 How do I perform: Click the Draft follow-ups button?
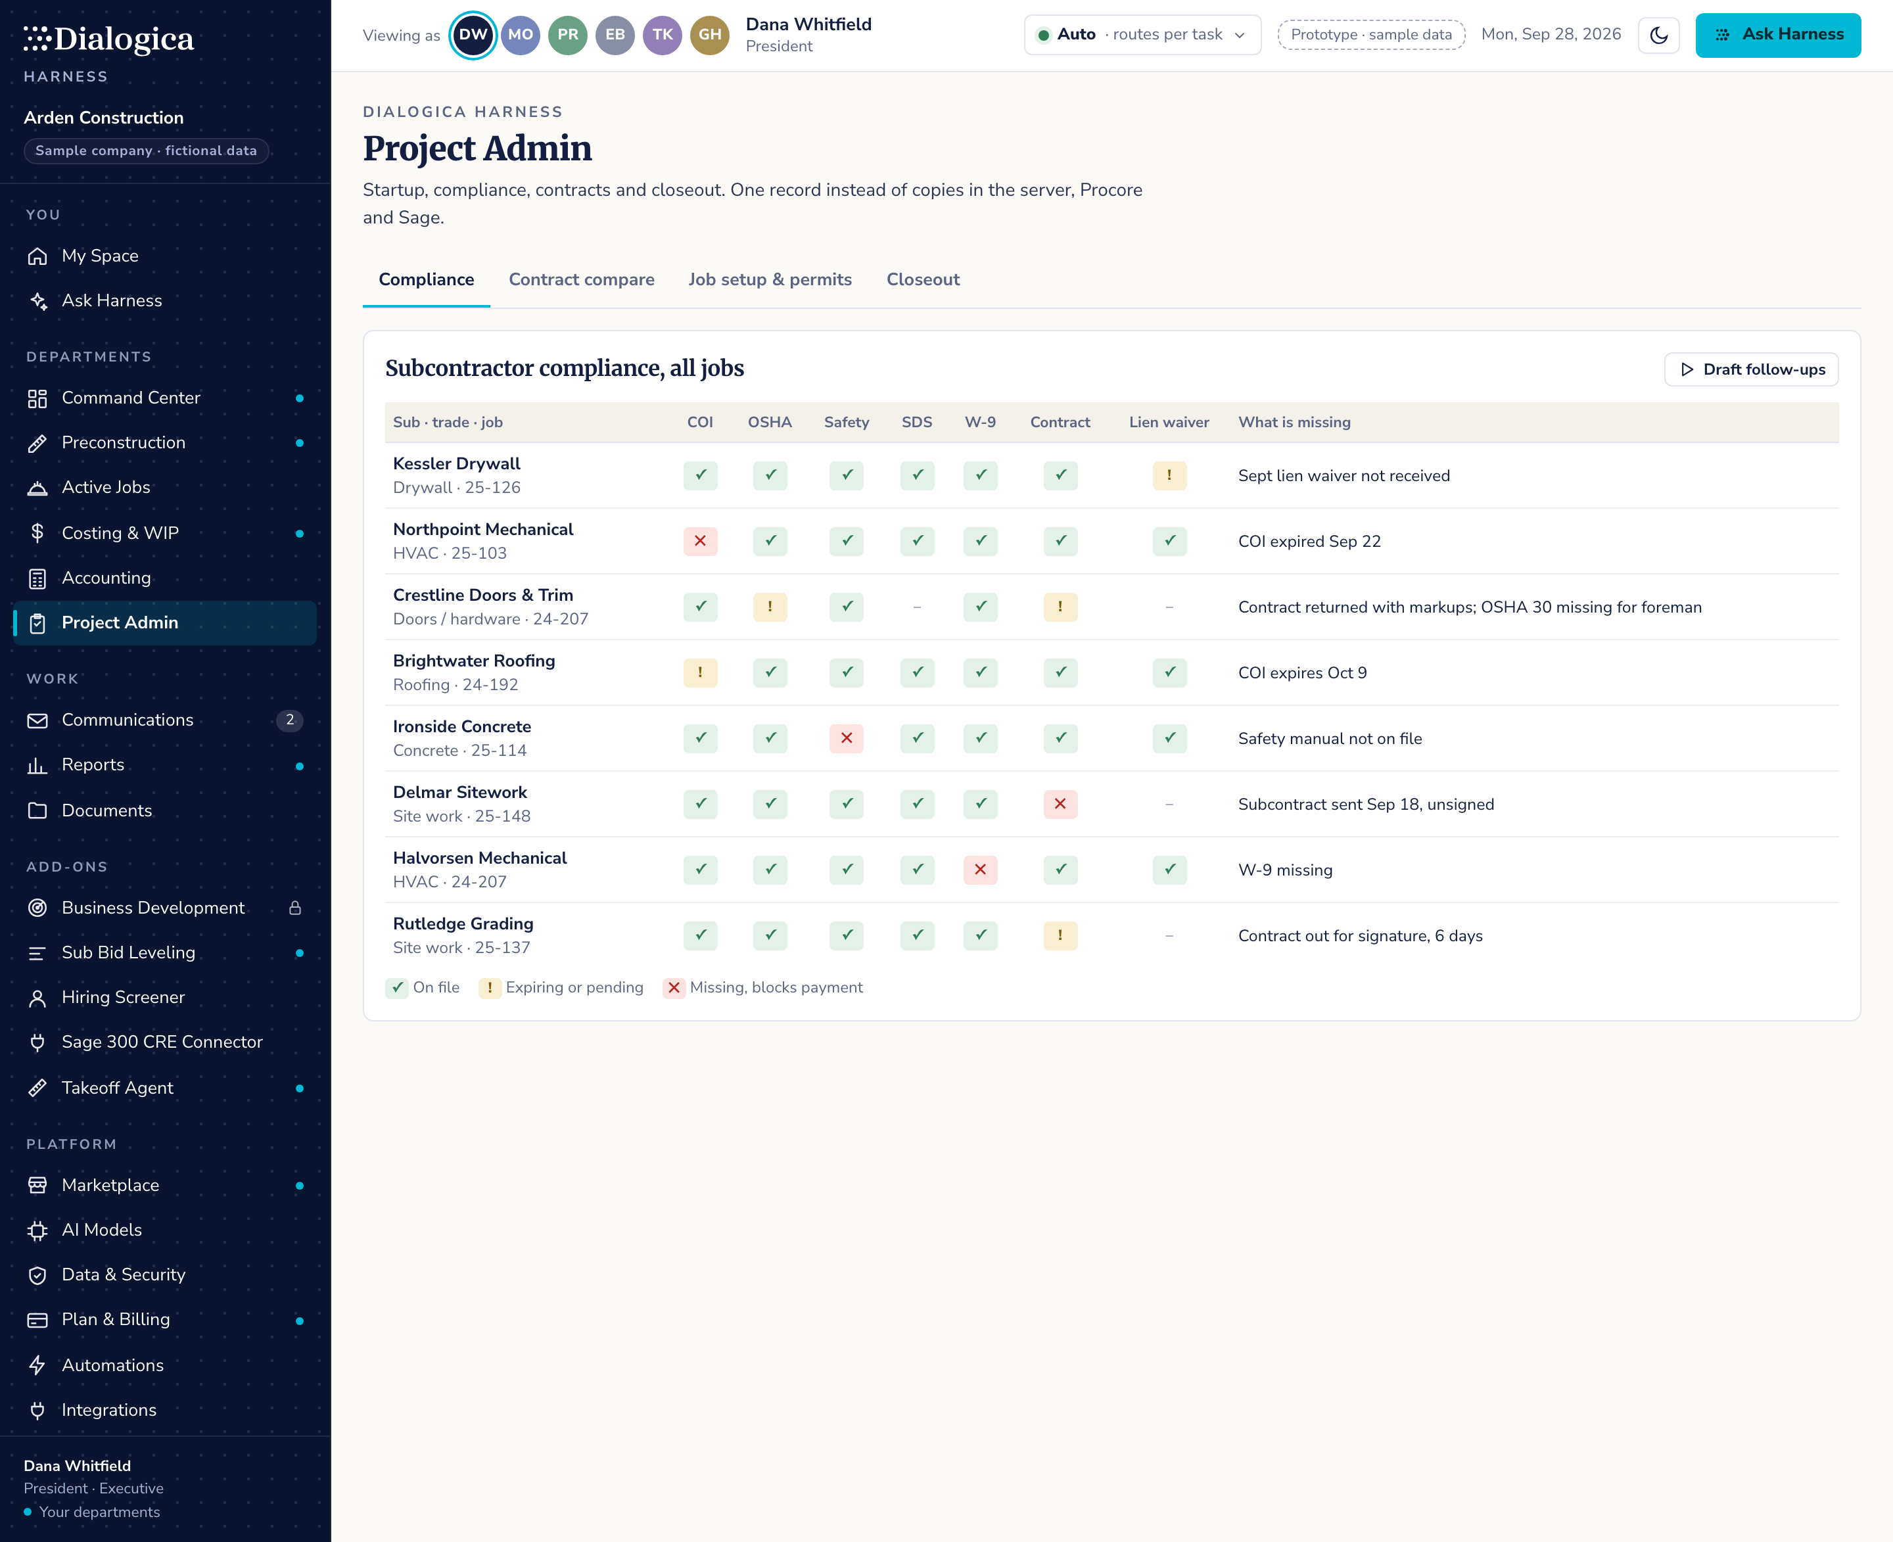(x=1751, y=369)
